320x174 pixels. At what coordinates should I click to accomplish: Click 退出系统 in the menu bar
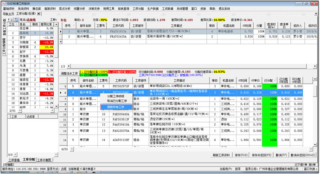224,8
